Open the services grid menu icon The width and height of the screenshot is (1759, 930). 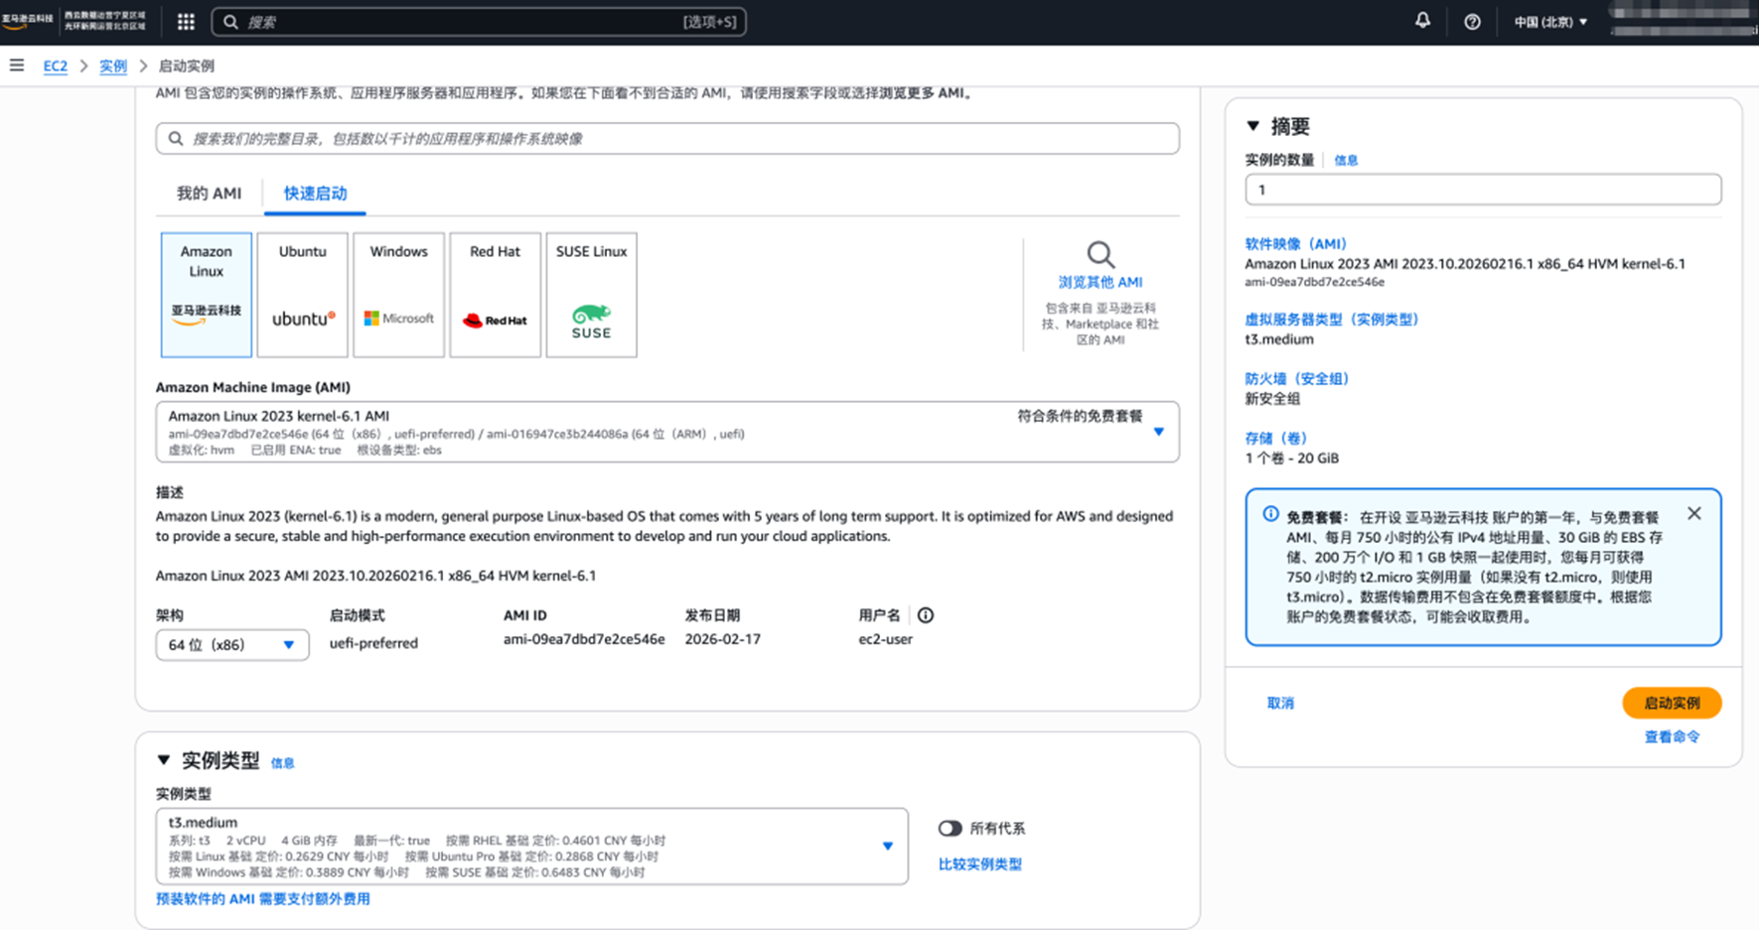tap(186, 22)
